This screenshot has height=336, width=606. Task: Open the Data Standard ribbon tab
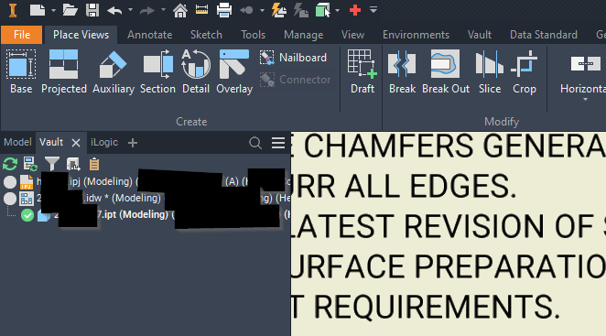point(544,35)
